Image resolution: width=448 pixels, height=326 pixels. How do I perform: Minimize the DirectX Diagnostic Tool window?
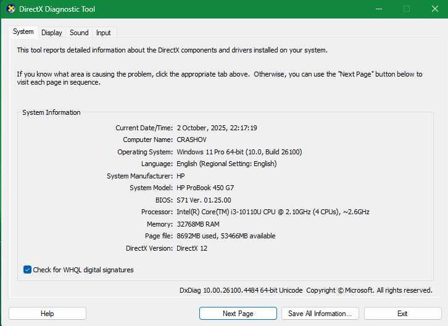click(x=379, y=9)
